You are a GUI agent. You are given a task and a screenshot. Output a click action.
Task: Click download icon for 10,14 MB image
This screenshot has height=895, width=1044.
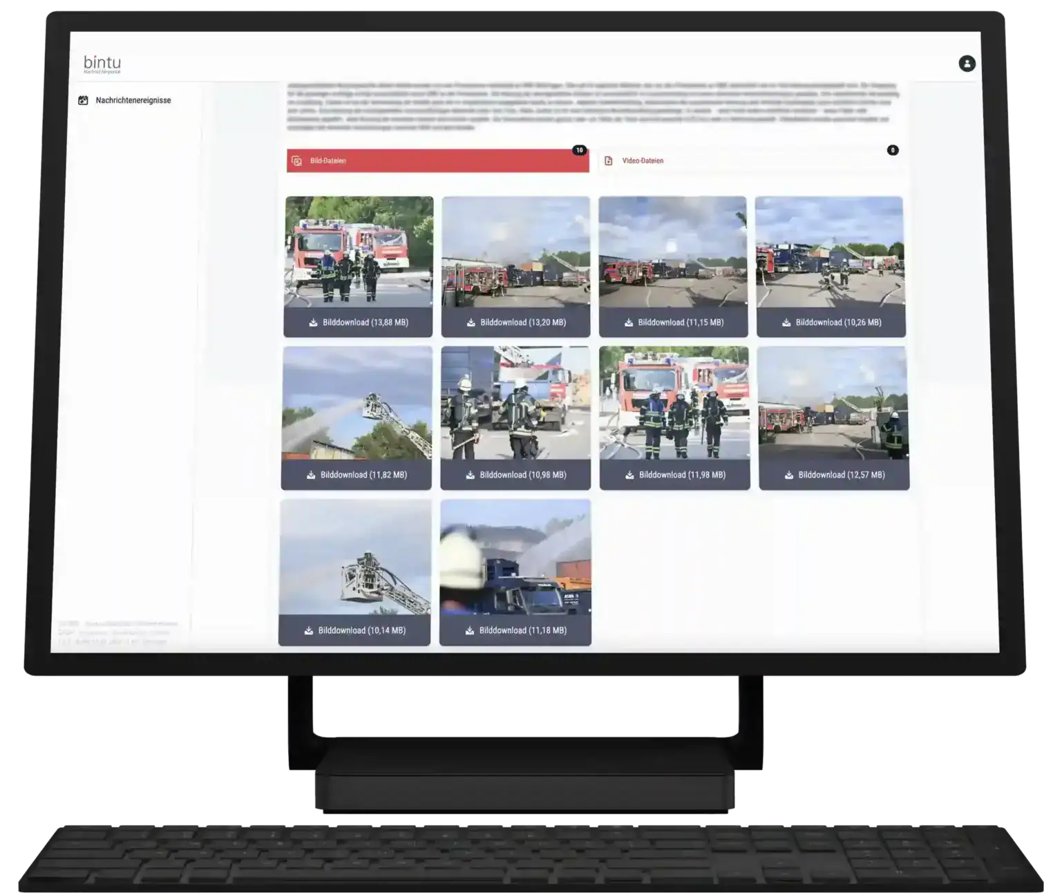tap(308, 630)
